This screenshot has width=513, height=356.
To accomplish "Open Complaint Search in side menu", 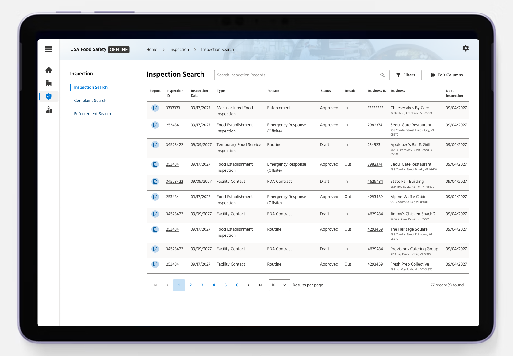I will (90, 101).
